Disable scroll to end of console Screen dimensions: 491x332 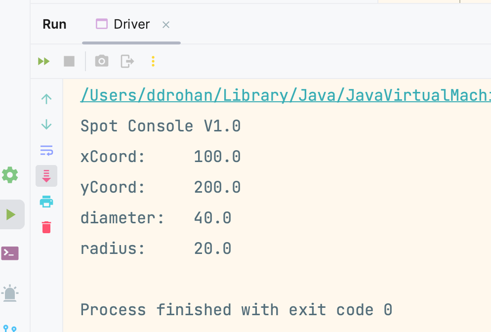pos(46,176)
